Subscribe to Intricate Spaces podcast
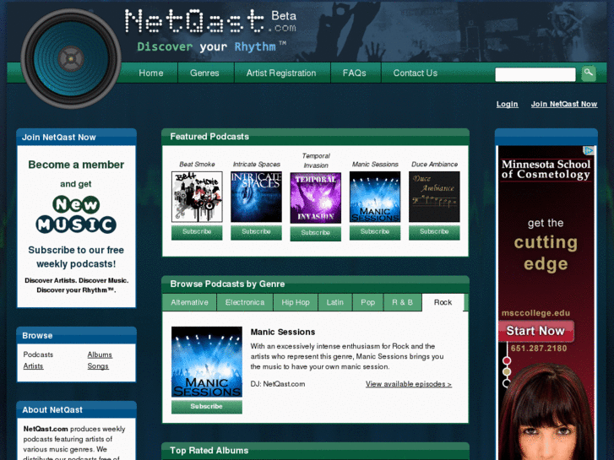 pyautogui.click(x=256, y=232)
